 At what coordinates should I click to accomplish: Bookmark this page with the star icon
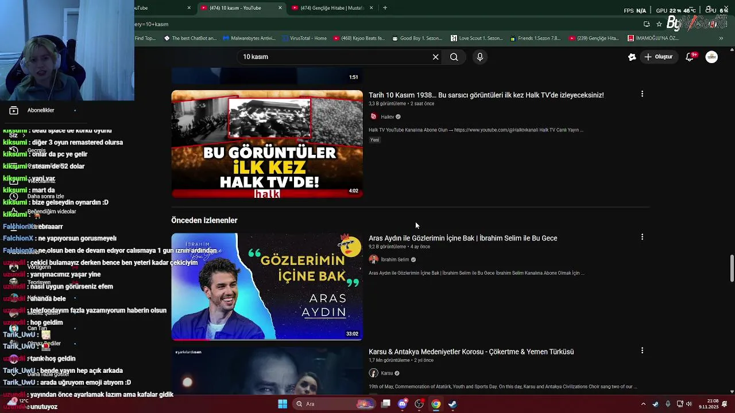tap(659, 24)
